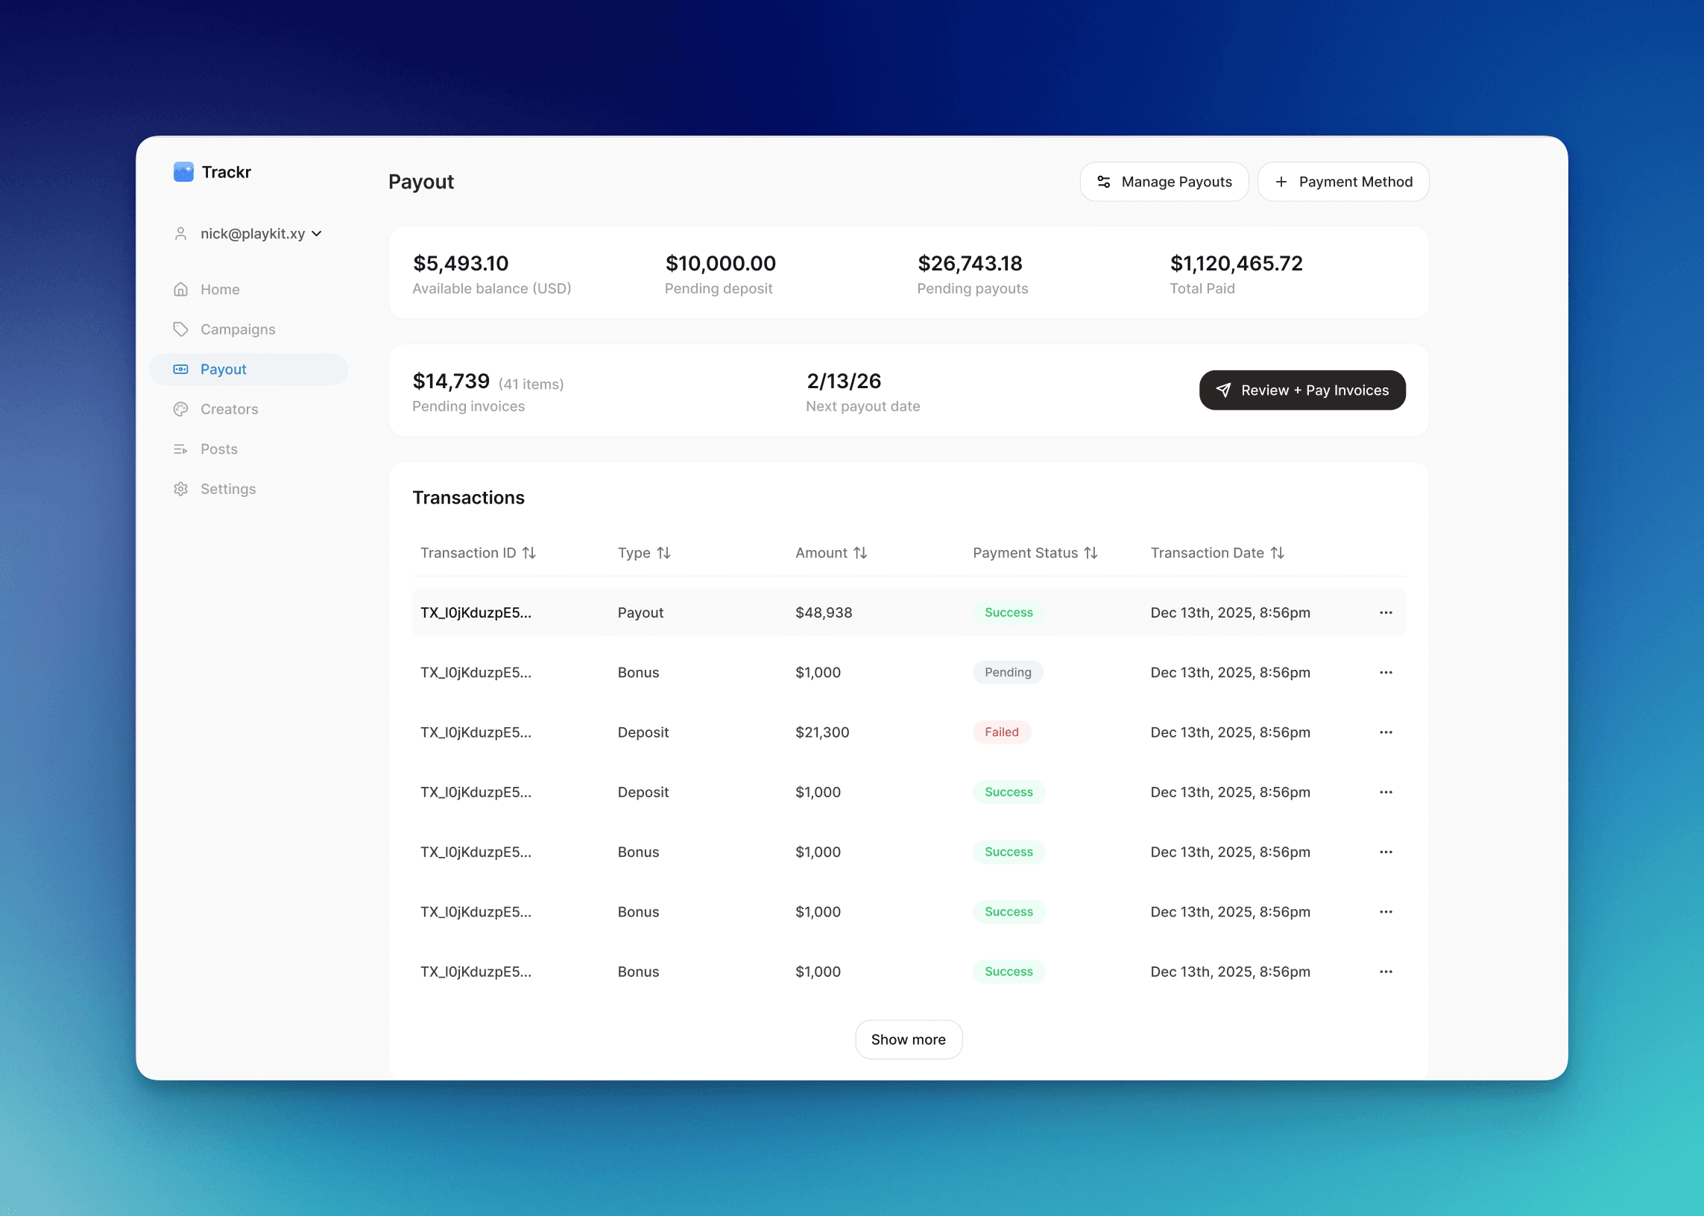Open three-dot menu for Pending Bonus row
Image resolution: width=1704 pixels, height=1216 pixels.
tap(1386, 672)
